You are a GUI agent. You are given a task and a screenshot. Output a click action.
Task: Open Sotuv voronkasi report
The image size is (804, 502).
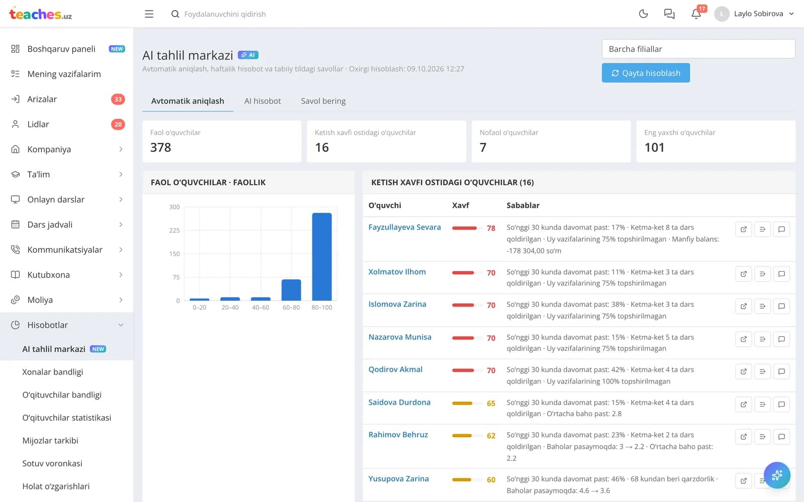click(x=52, y=463)
